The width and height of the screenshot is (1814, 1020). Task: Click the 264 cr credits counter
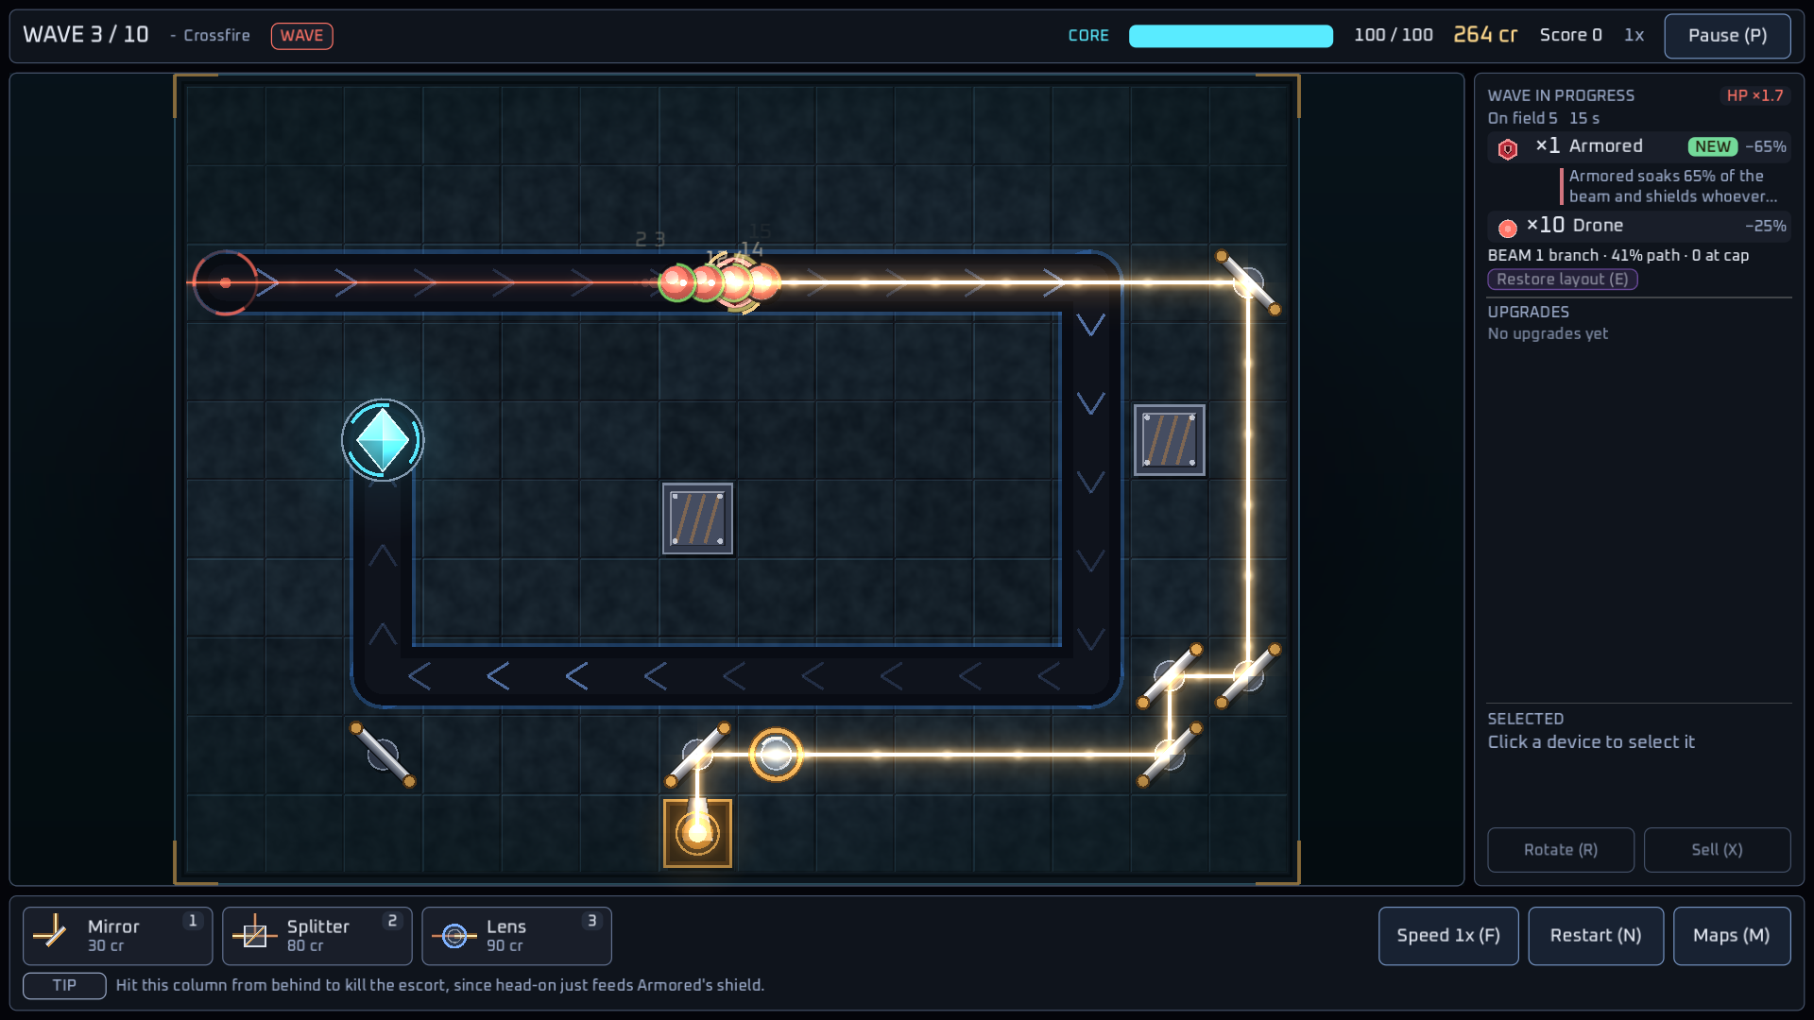[1485, 35]
